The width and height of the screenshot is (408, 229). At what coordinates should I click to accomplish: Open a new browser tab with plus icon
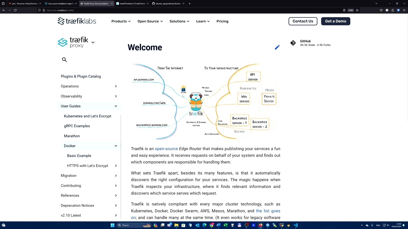click(189, 3)
